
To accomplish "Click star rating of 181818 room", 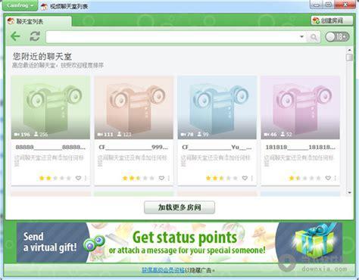I will 304,179.
